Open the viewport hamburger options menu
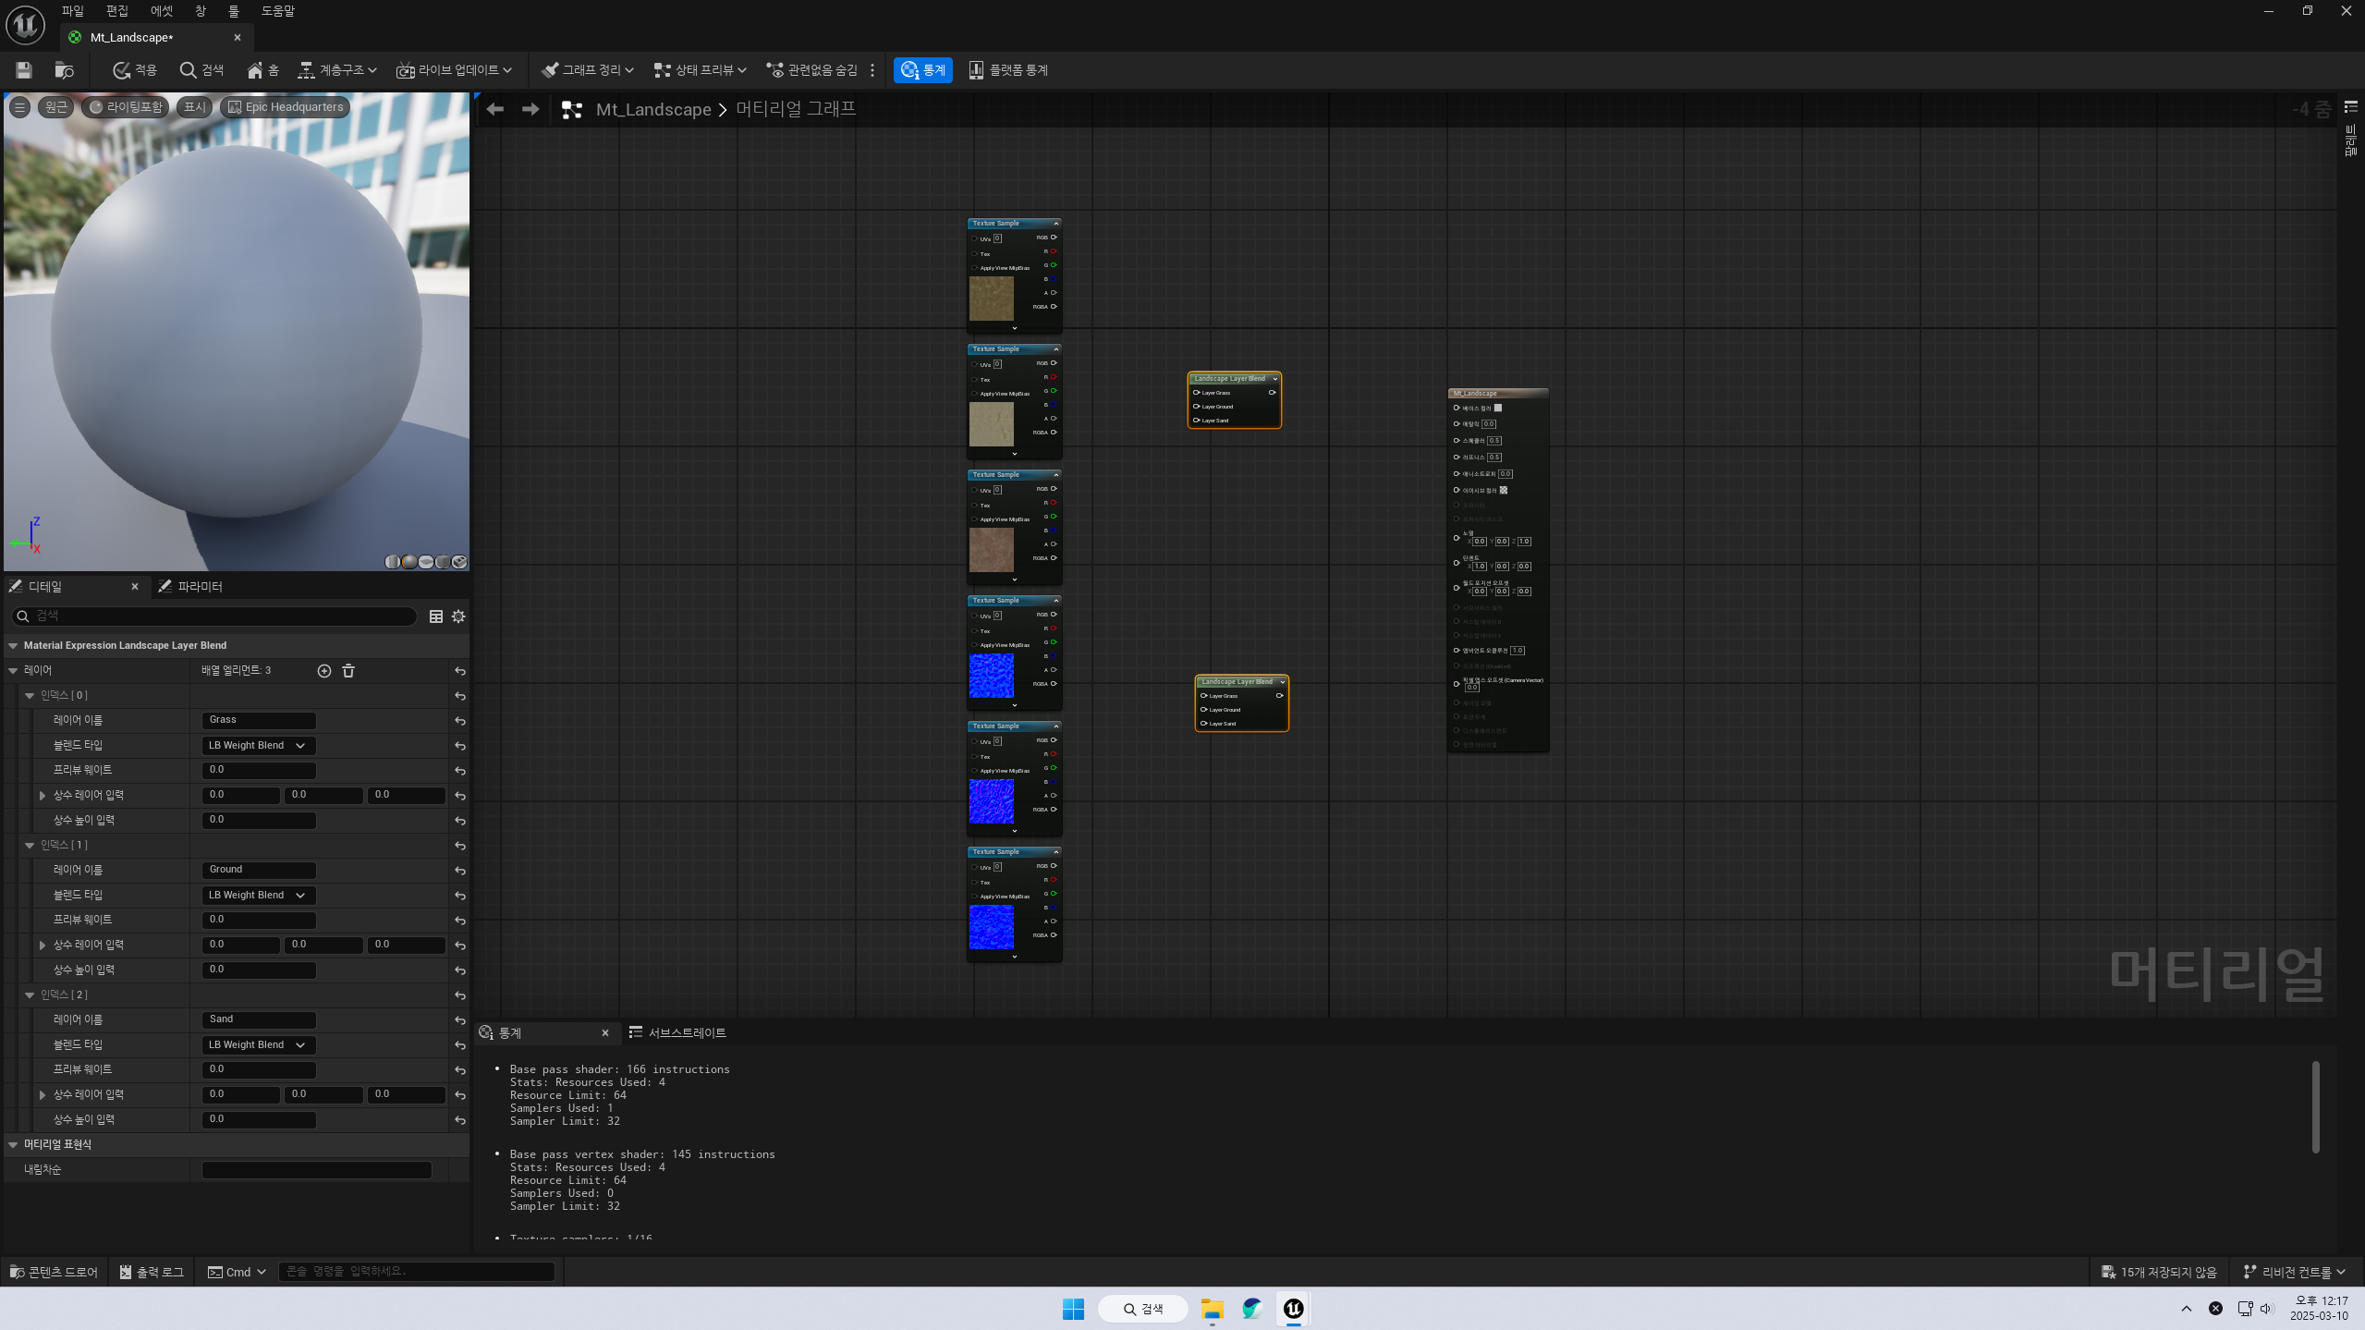Image resolution: width=2365 pixels, height=1330 pixels. point(19,107)
